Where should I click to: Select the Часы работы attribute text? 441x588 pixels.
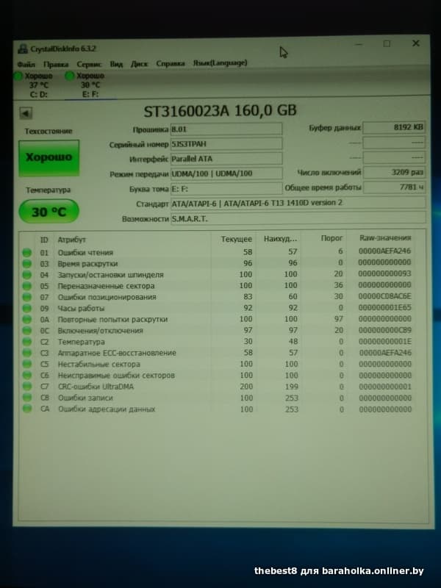[x=81, y=308]
